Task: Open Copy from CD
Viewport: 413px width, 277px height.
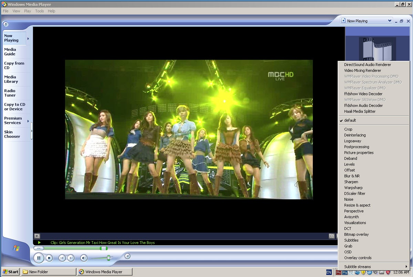Action: point(14,66)
